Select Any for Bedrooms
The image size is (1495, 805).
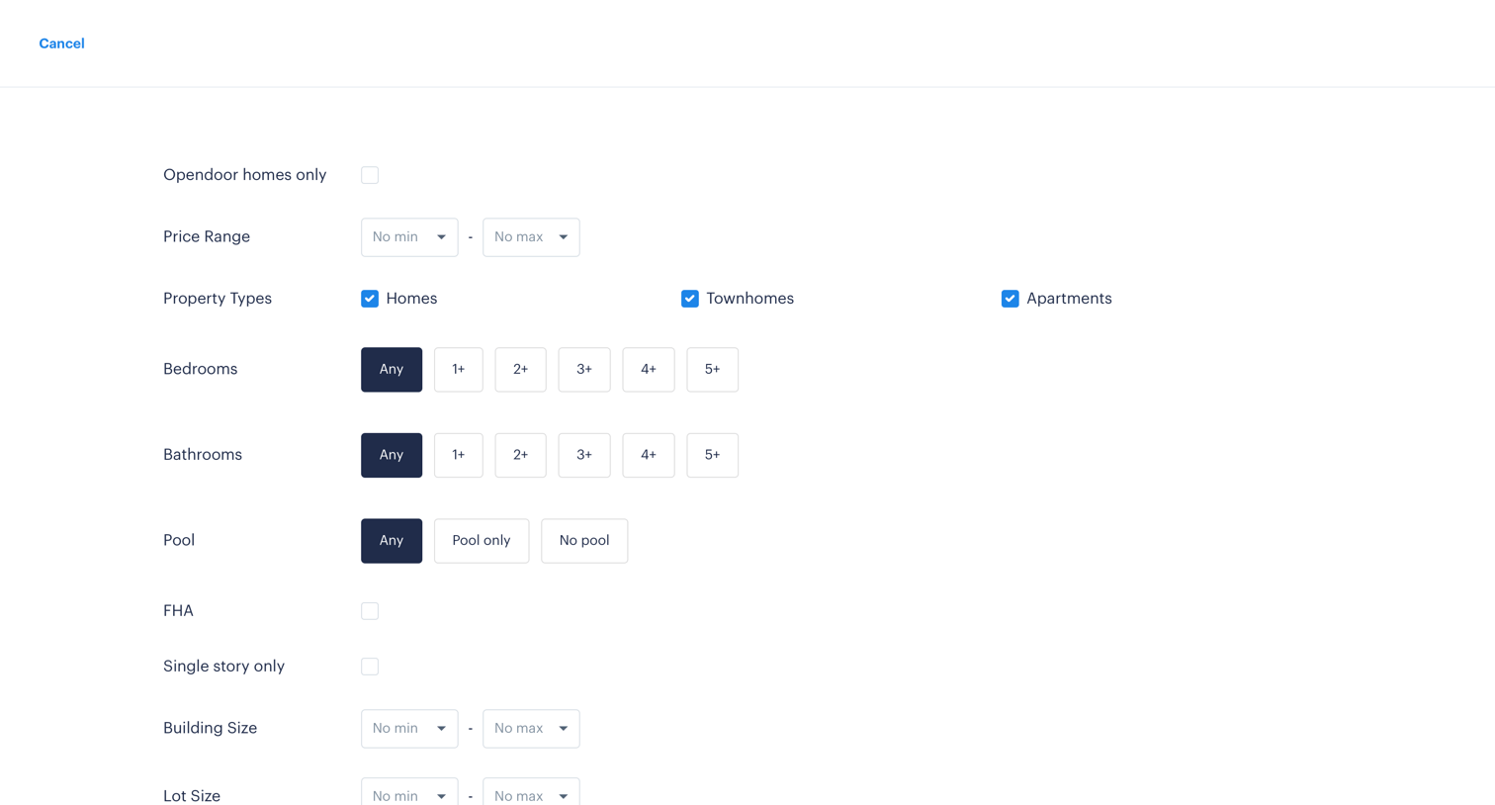point(392,370)
